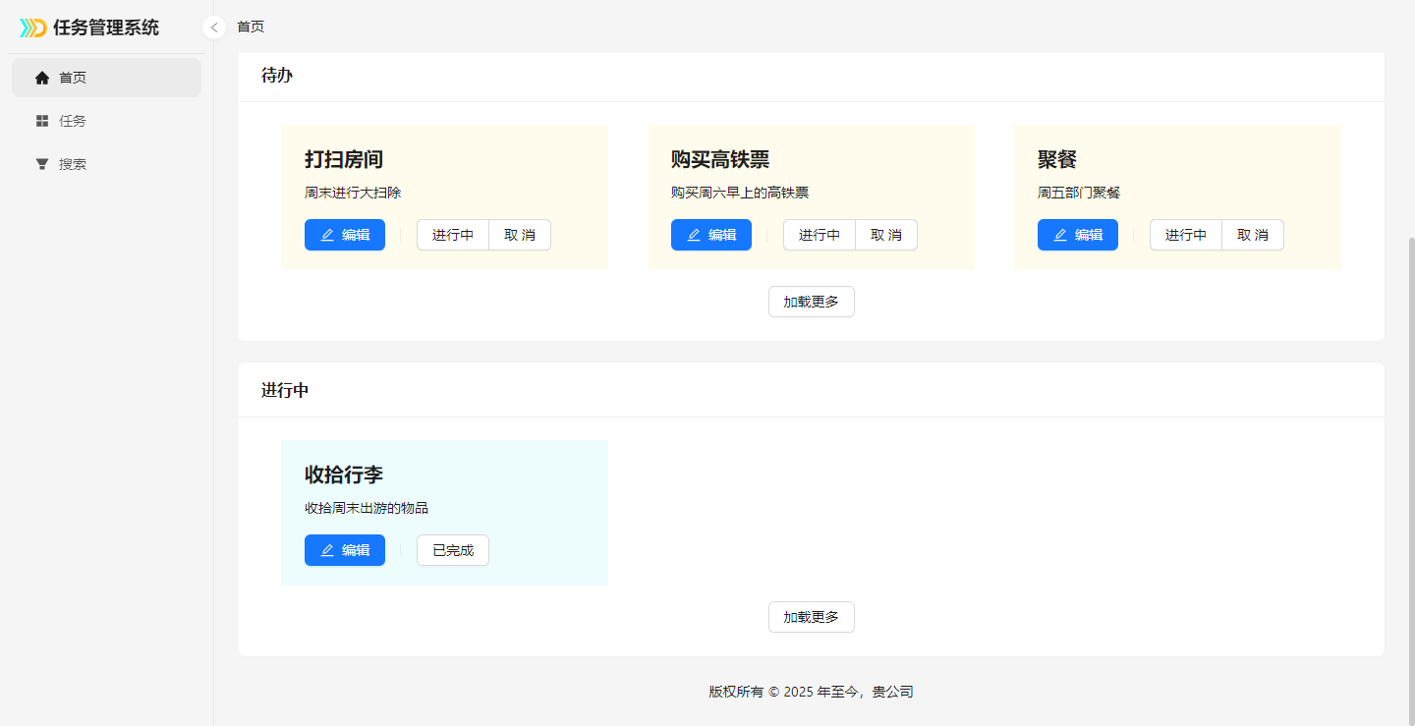This screenshot has width=1415, height=726.
Task: Click the home icon in the sidebar
Action: 42,78
